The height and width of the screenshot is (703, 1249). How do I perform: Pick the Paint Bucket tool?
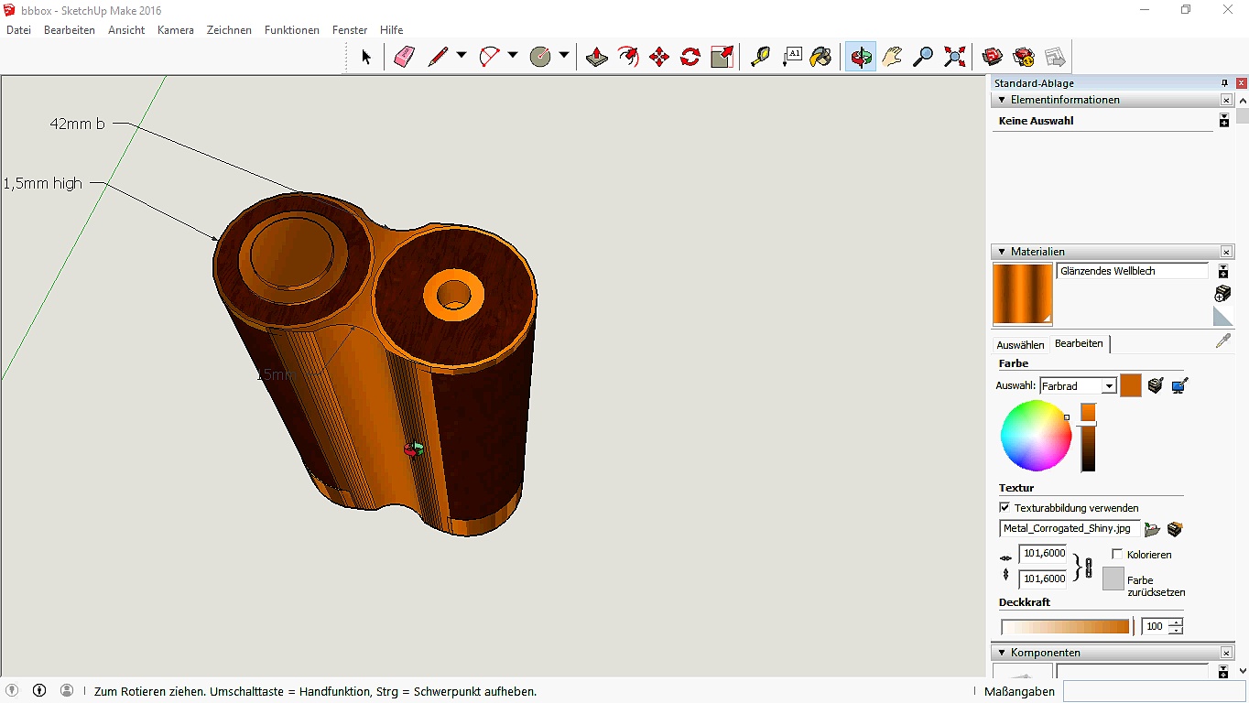821,57
